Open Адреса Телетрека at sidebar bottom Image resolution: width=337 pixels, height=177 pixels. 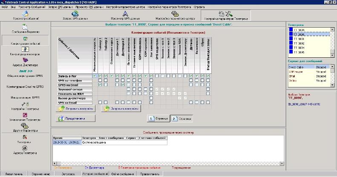click(25, 150)
